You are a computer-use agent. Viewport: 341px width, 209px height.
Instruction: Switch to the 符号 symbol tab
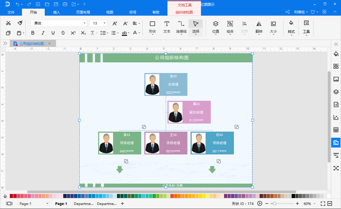tap(133, 12)
